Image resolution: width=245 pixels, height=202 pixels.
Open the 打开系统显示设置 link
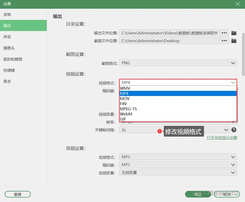(x=222, y=138)
